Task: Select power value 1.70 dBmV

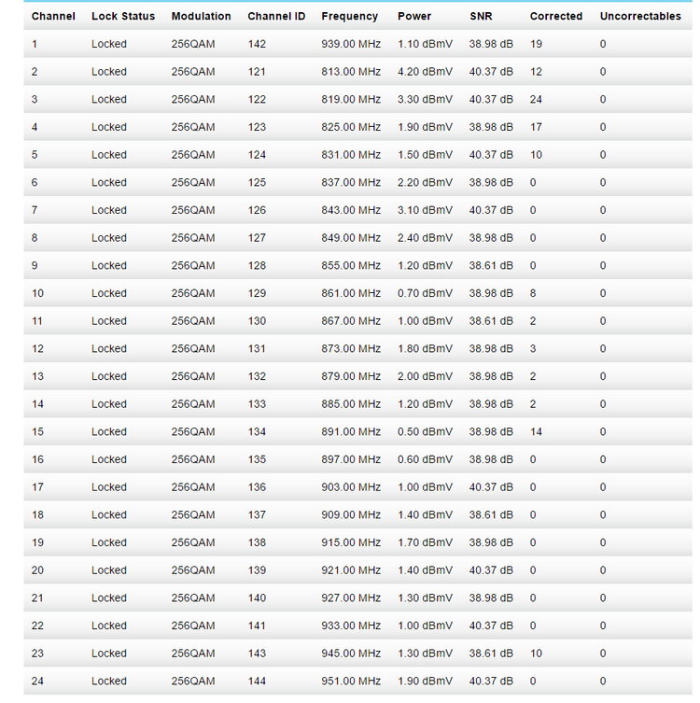Action: coord(425,542)
